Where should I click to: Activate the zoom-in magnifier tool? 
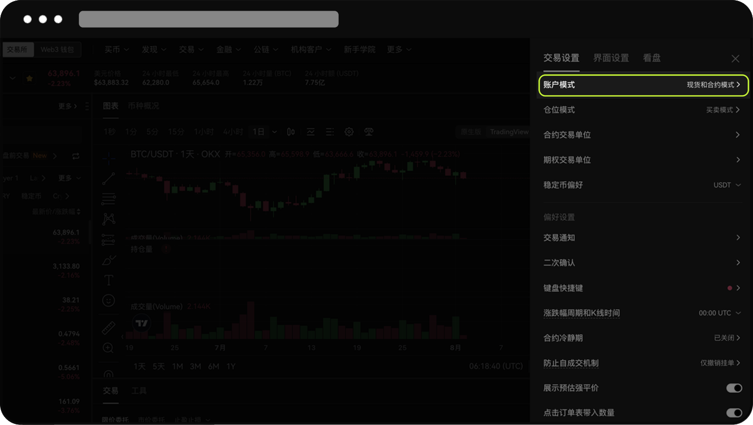click(108, 348)
